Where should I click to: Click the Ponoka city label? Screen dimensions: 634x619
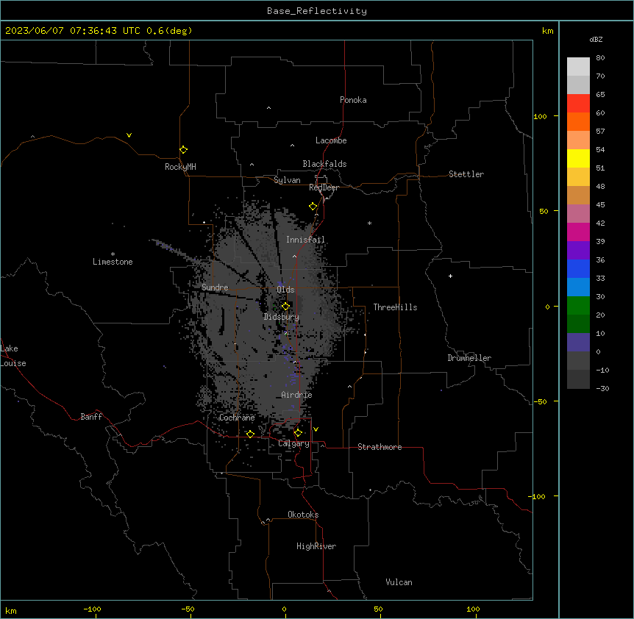coord(353,100)
